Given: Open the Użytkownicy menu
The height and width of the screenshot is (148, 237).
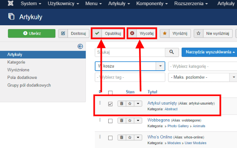Looking at the screenshot, I should pyautogui.click(x=63, y=4).
